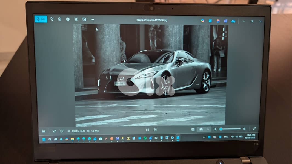Click the Edit button in Photos
Viewport: 292px width, 164px height.
[41, 19]
